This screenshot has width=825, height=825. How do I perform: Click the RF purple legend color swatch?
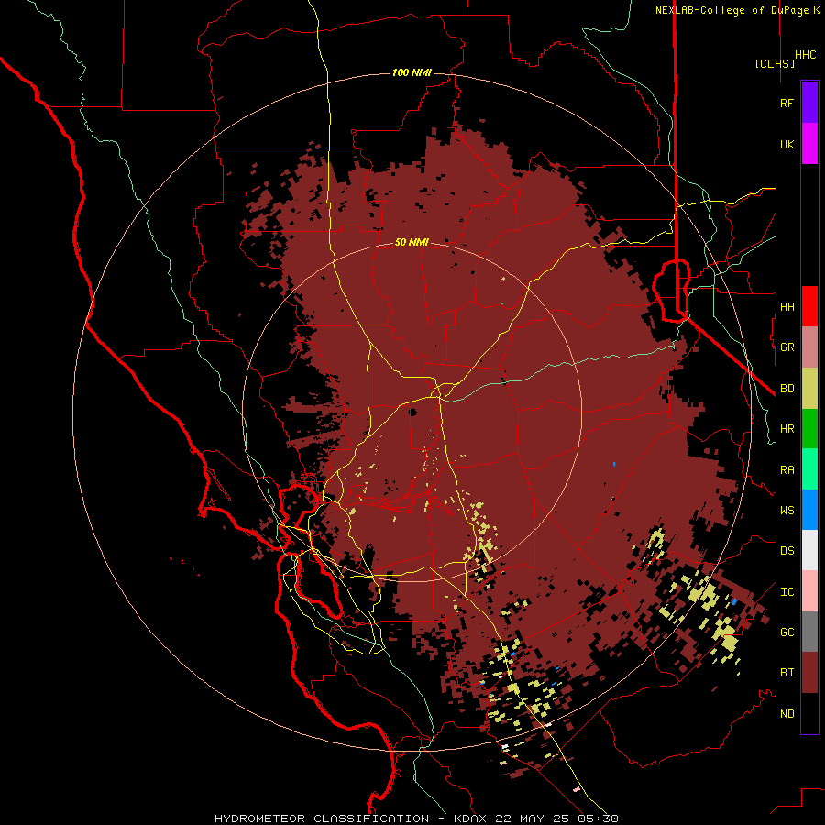[809, 103]
